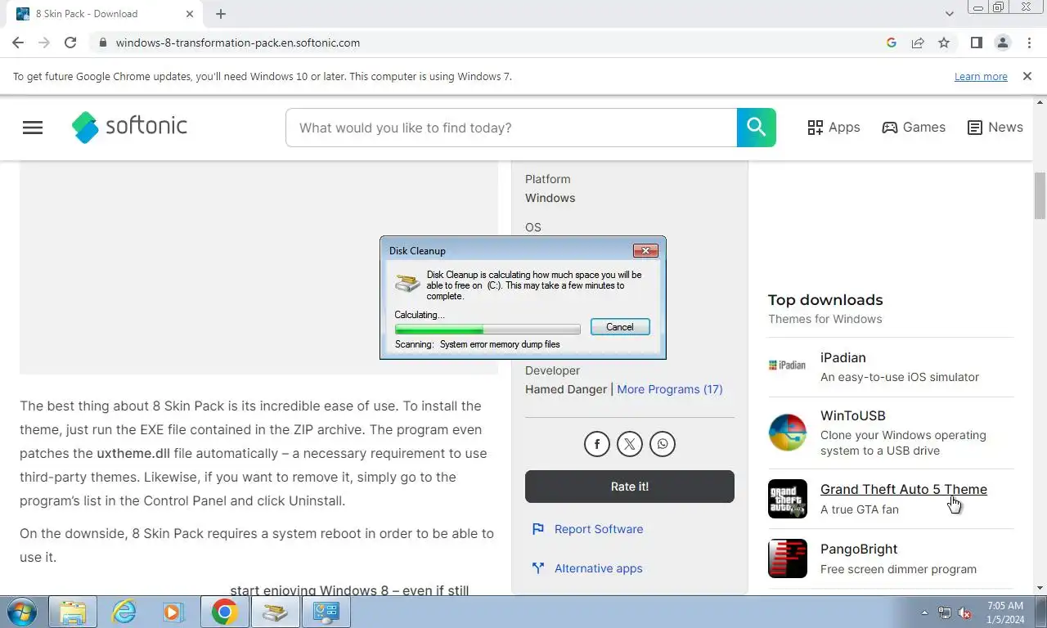Go forward in Chrome
The image size is (1047, 628).
[44, 43]
